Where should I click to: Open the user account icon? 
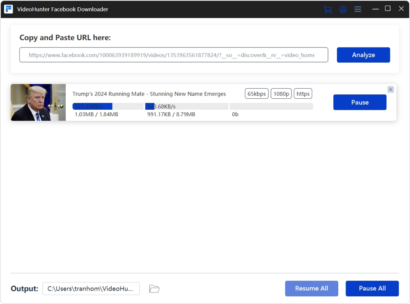tap(343, 9)
